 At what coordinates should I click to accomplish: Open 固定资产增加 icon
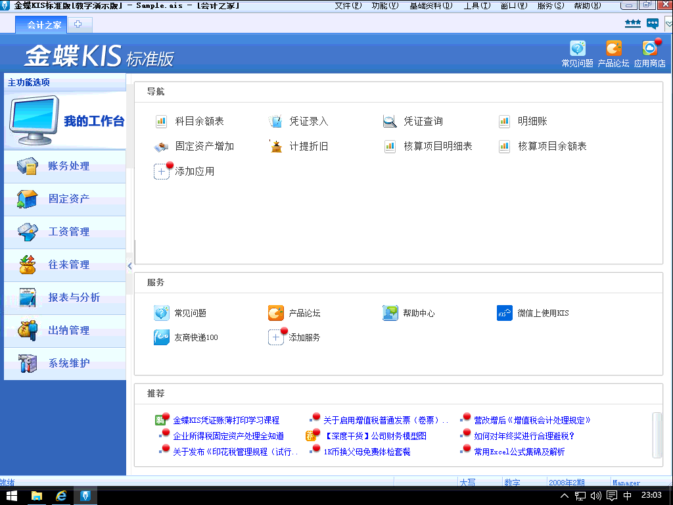coord(161,147)
